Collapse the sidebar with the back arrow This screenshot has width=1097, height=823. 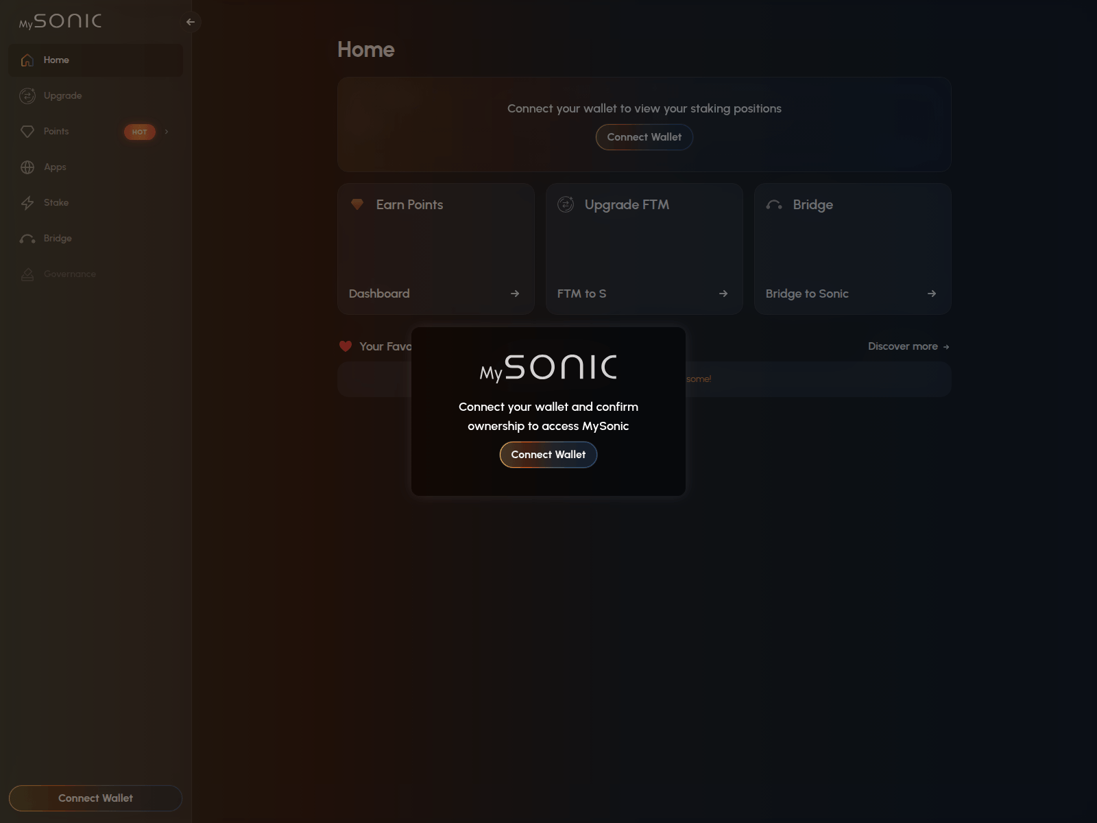190,21
